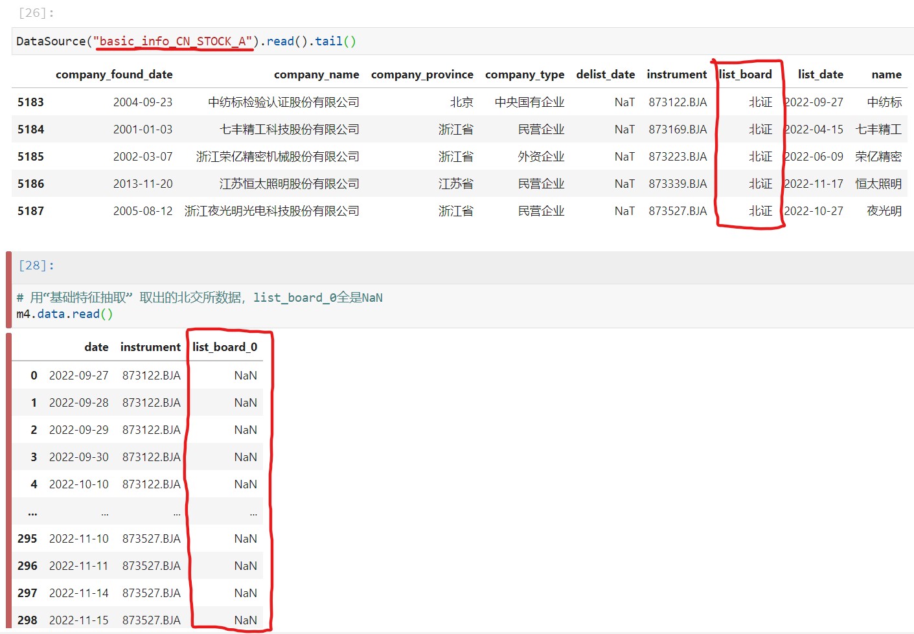The image size is (914, 634).
Task: Click company name 浙江荣亿精密机械股份有限公司
Action: 278,157
